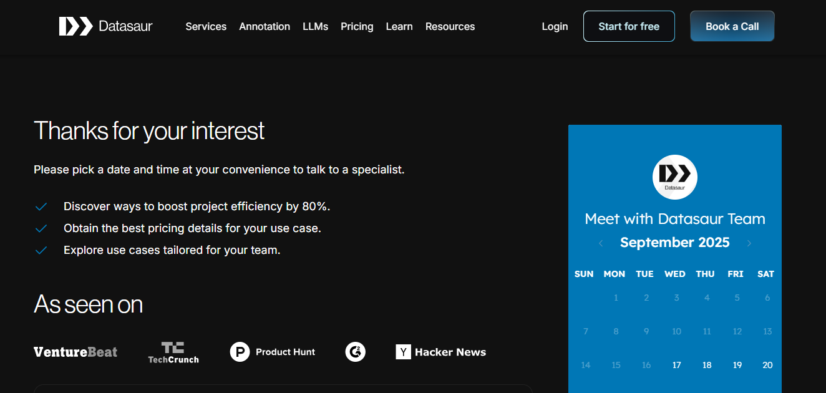Click the Product Hunt icon under As seen on

(x=240, y=352)
